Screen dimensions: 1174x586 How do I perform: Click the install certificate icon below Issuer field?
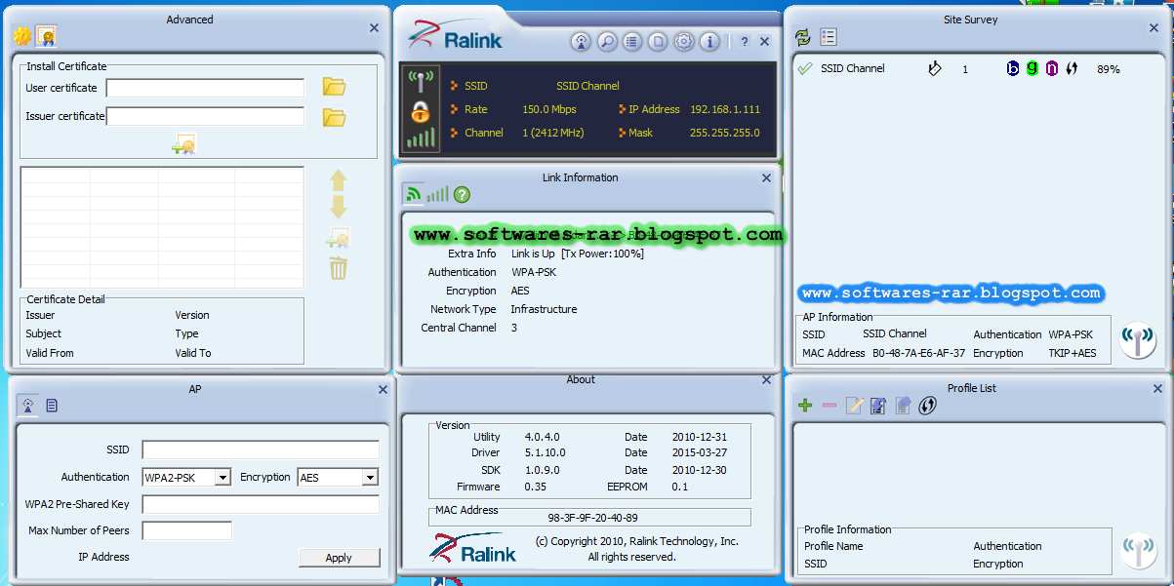point(183,144)
